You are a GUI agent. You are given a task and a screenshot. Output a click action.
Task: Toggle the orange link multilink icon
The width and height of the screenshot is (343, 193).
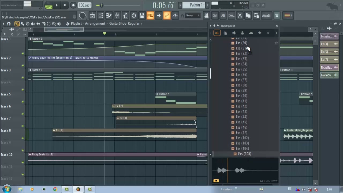tap(167, 16)
